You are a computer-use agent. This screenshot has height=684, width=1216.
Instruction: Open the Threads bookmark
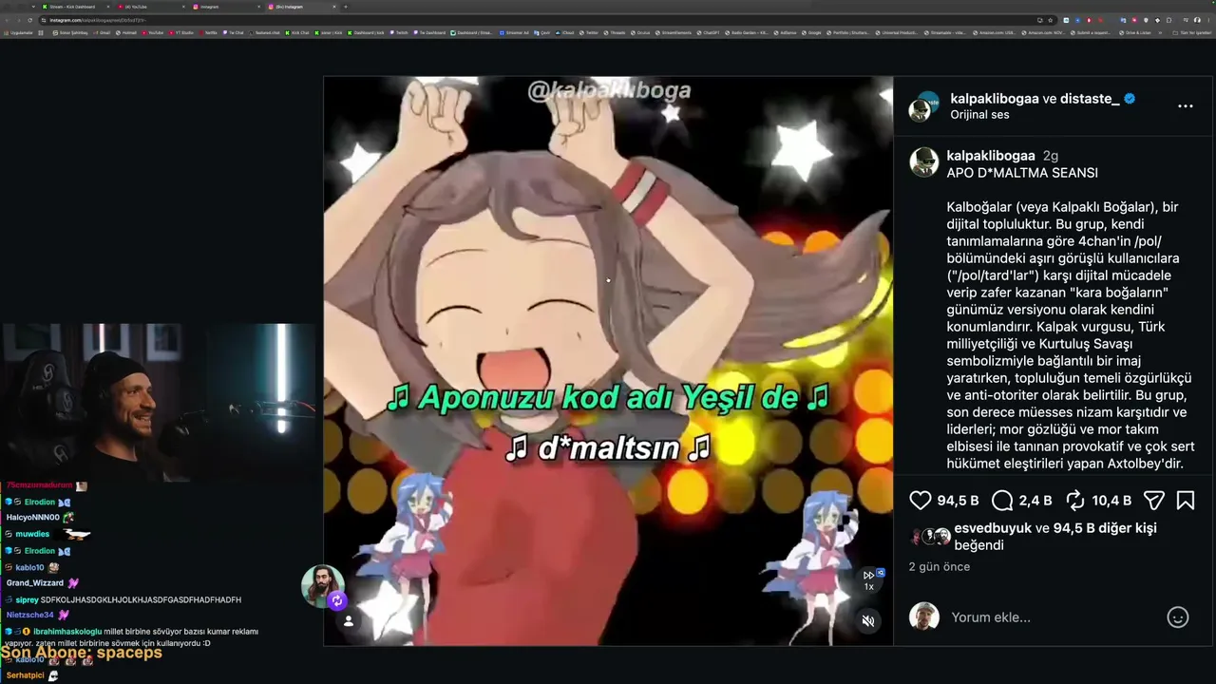point(617,32)
